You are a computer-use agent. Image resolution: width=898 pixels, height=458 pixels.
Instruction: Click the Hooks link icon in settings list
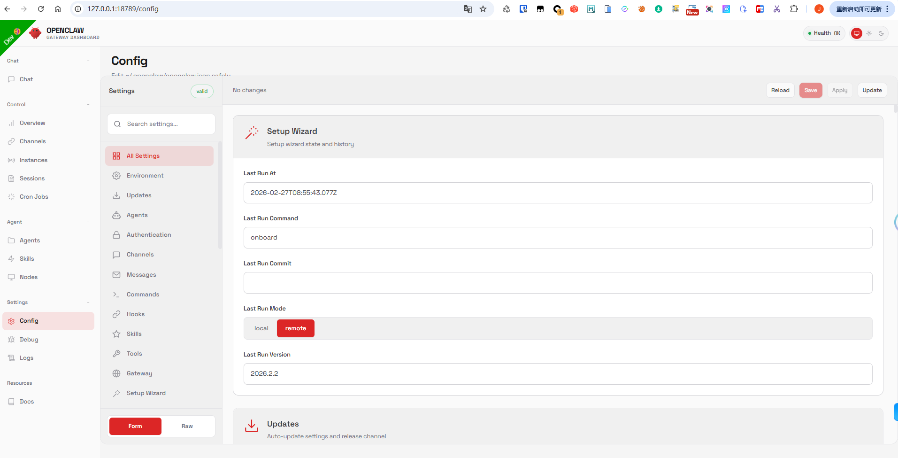pyautogui.click(x=116, y=314)
